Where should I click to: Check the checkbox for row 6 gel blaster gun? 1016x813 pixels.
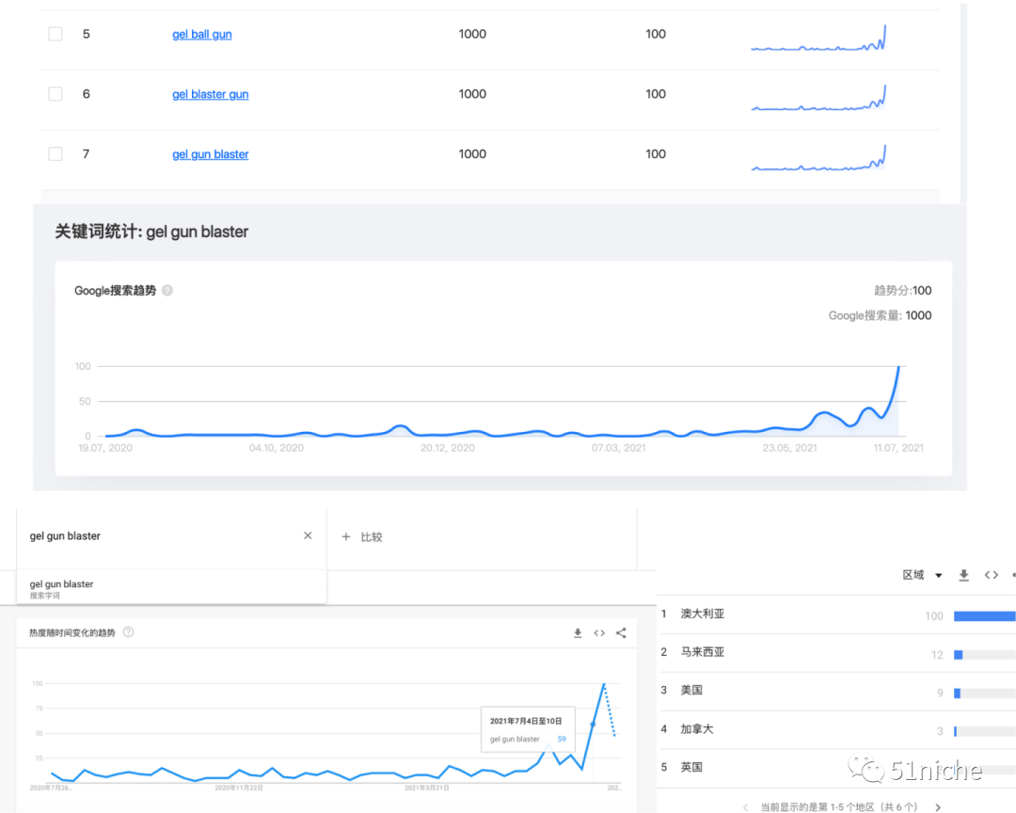click(x=56, y=94)
